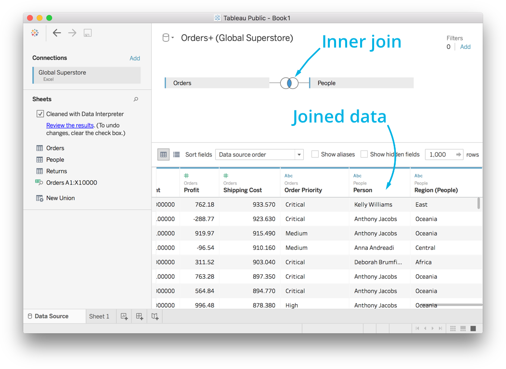Enable the Show aliases checkbox
The image size is (506, 369).
[315, 154]
